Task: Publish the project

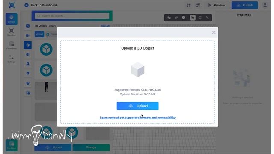Action: coord(244,5)
